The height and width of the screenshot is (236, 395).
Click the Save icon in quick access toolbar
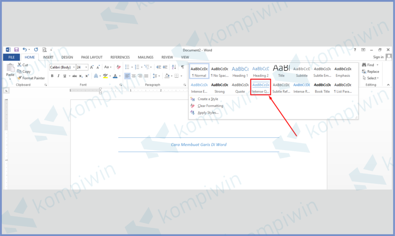(x=17, y=50)
